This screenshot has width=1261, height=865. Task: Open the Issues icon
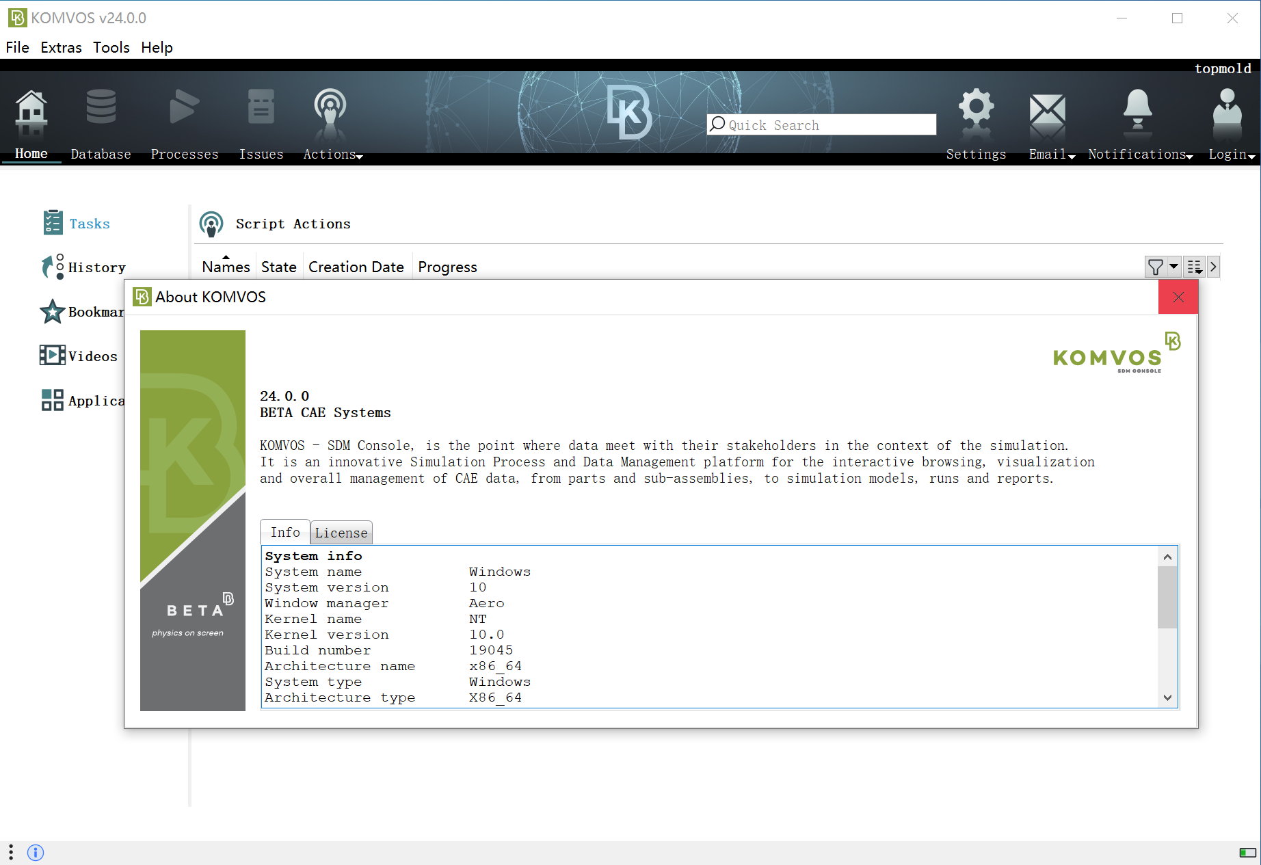(x=261, y=107)
